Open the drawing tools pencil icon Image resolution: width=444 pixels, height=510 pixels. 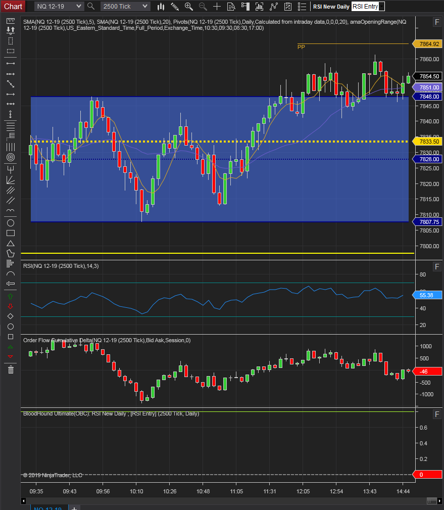click(x=175, y=7)
